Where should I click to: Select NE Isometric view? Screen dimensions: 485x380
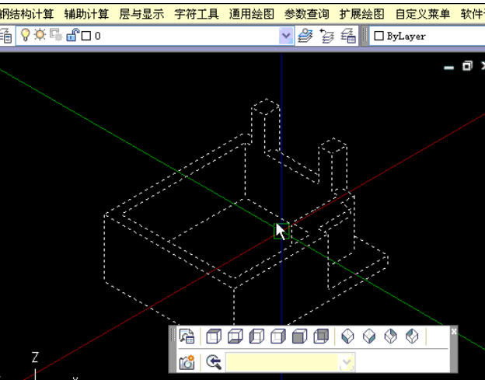[391, 336]
